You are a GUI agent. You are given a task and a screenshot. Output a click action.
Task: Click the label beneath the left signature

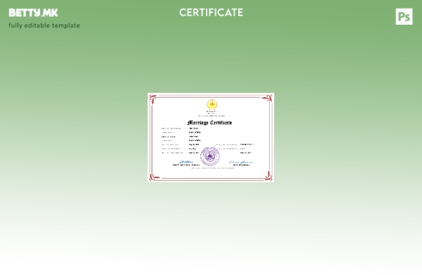click(186, 166)
